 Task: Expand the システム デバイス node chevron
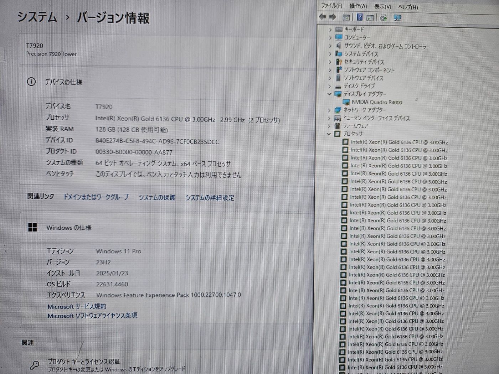click(330, 54)
